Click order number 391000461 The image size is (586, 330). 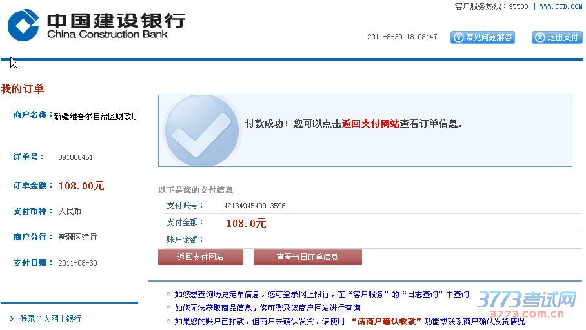tap(76, 157)
